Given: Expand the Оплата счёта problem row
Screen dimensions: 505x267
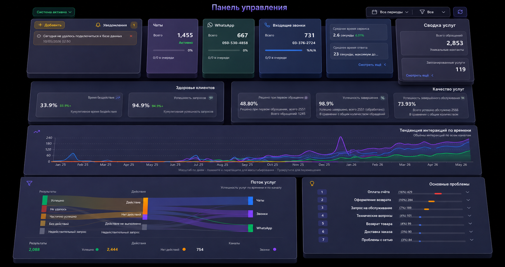Looking at the screenshot, I should pyautogui.click(x=467, y=192).
